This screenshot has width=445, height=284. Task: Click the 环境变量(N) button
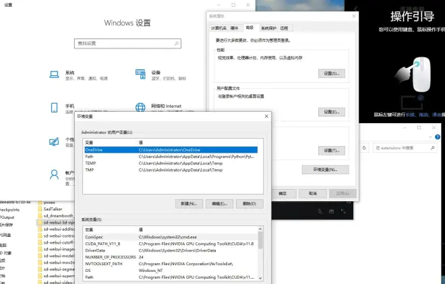tap(325, 170)
